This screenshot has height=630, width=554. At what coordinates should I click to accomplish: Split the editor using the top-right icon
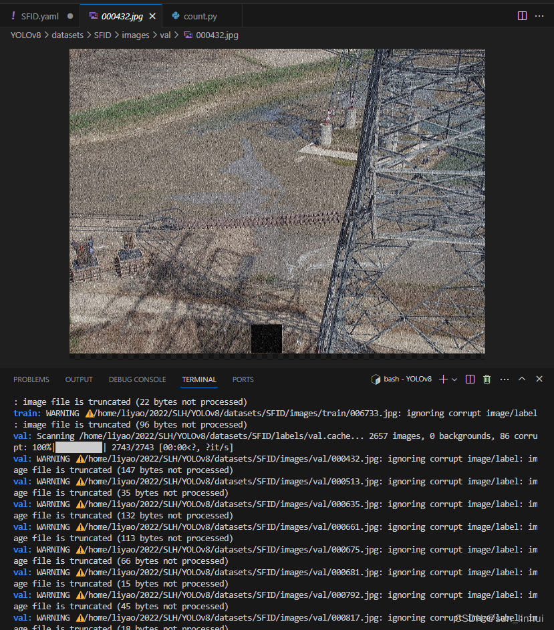pyautogui.click(x=521, y=15)
